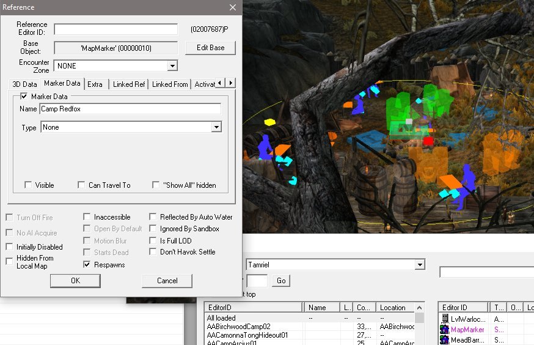The width and height of the screenshot is (534, 345).
Task: Click the cell coordinate field beside Go
Action: [257, 281]
